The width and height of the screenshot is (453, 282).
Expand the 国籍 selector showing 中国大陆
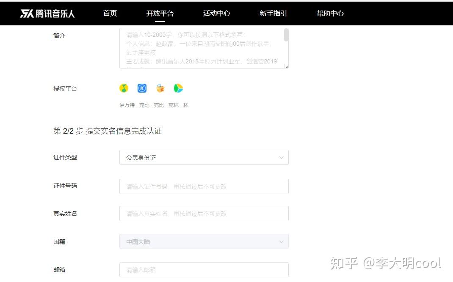click(204, 241)
